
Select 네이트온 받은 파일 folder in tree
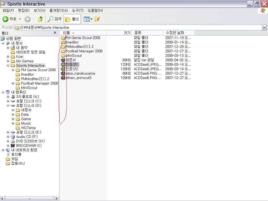point(31,52)
